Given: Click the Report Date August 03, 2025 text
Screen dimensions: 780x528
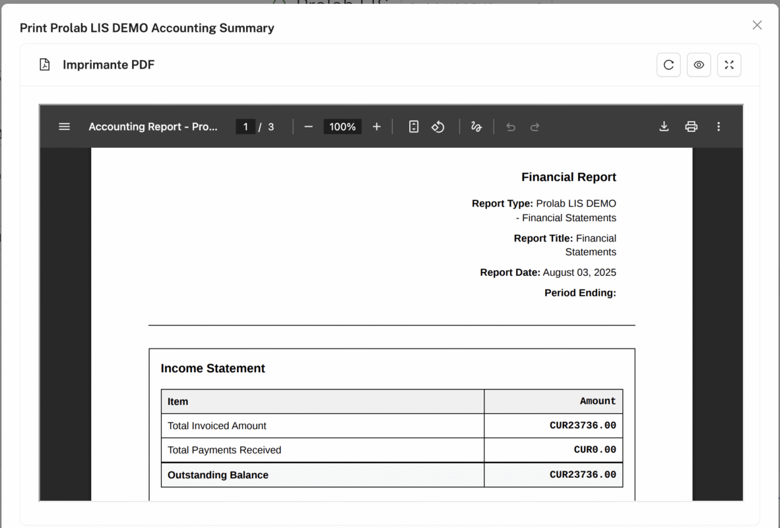Looking at the screenshot, I should point(548,273).
